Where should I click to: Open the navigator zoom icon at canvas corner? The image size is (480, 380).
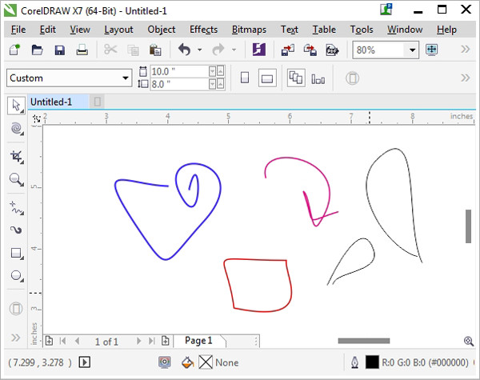point(469,341)
